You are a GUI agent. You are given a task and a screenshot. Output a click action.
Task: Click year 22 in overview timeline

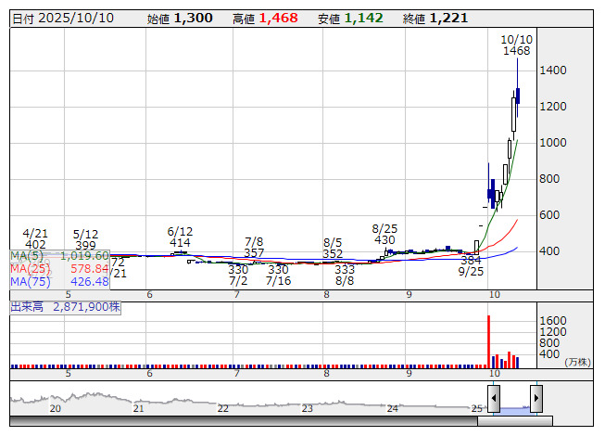click(223, 408)
